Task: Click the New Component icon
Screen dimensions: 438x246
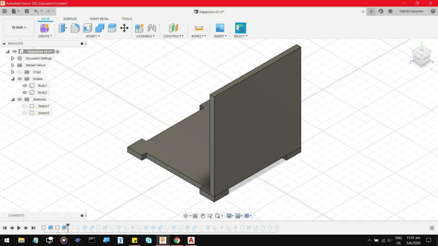Action: pos(139,28)
